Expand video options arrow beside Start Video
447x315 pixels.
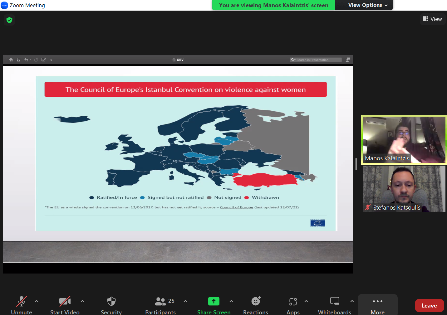[x=82, y=301]
